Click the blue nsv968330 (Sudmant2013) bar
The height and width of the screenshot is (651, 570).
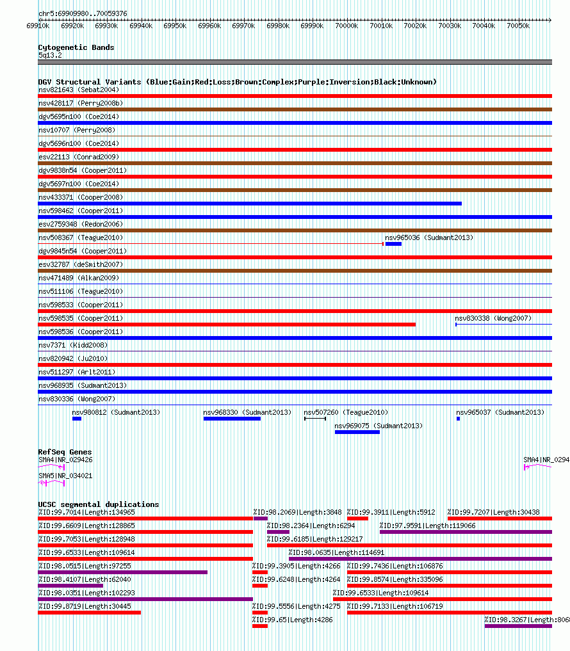click(232, 419)
